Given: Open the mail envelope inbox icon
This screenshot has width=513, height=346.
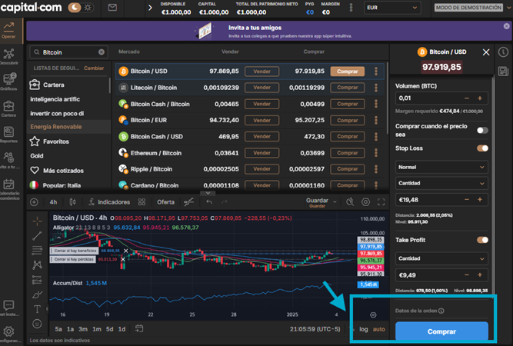Looking at the screenshot, I should coord(112,7).
